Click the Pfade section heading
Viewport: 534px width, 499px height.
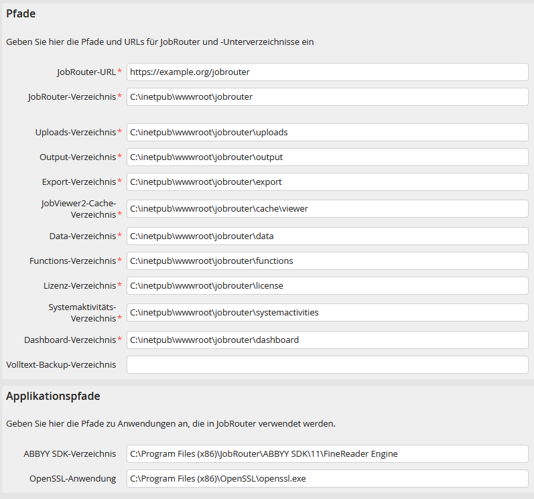[21, 13]
